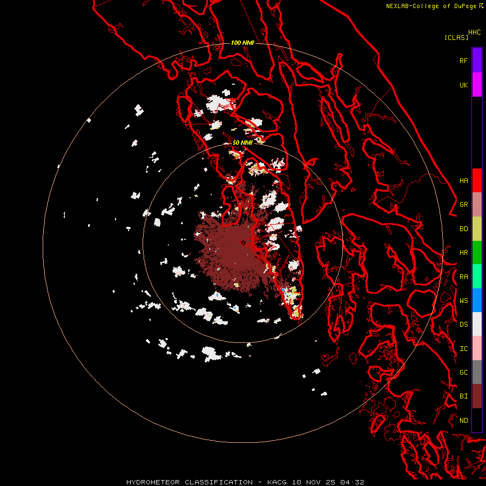Click the BI legend label
486x486 pixels.
pos(463,396)
